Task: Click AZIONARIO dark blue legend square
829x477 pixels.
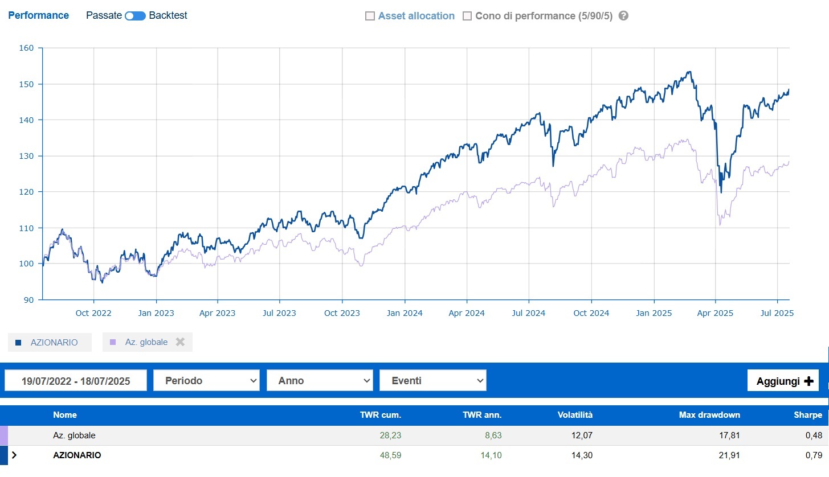Action: click(18, 343)
